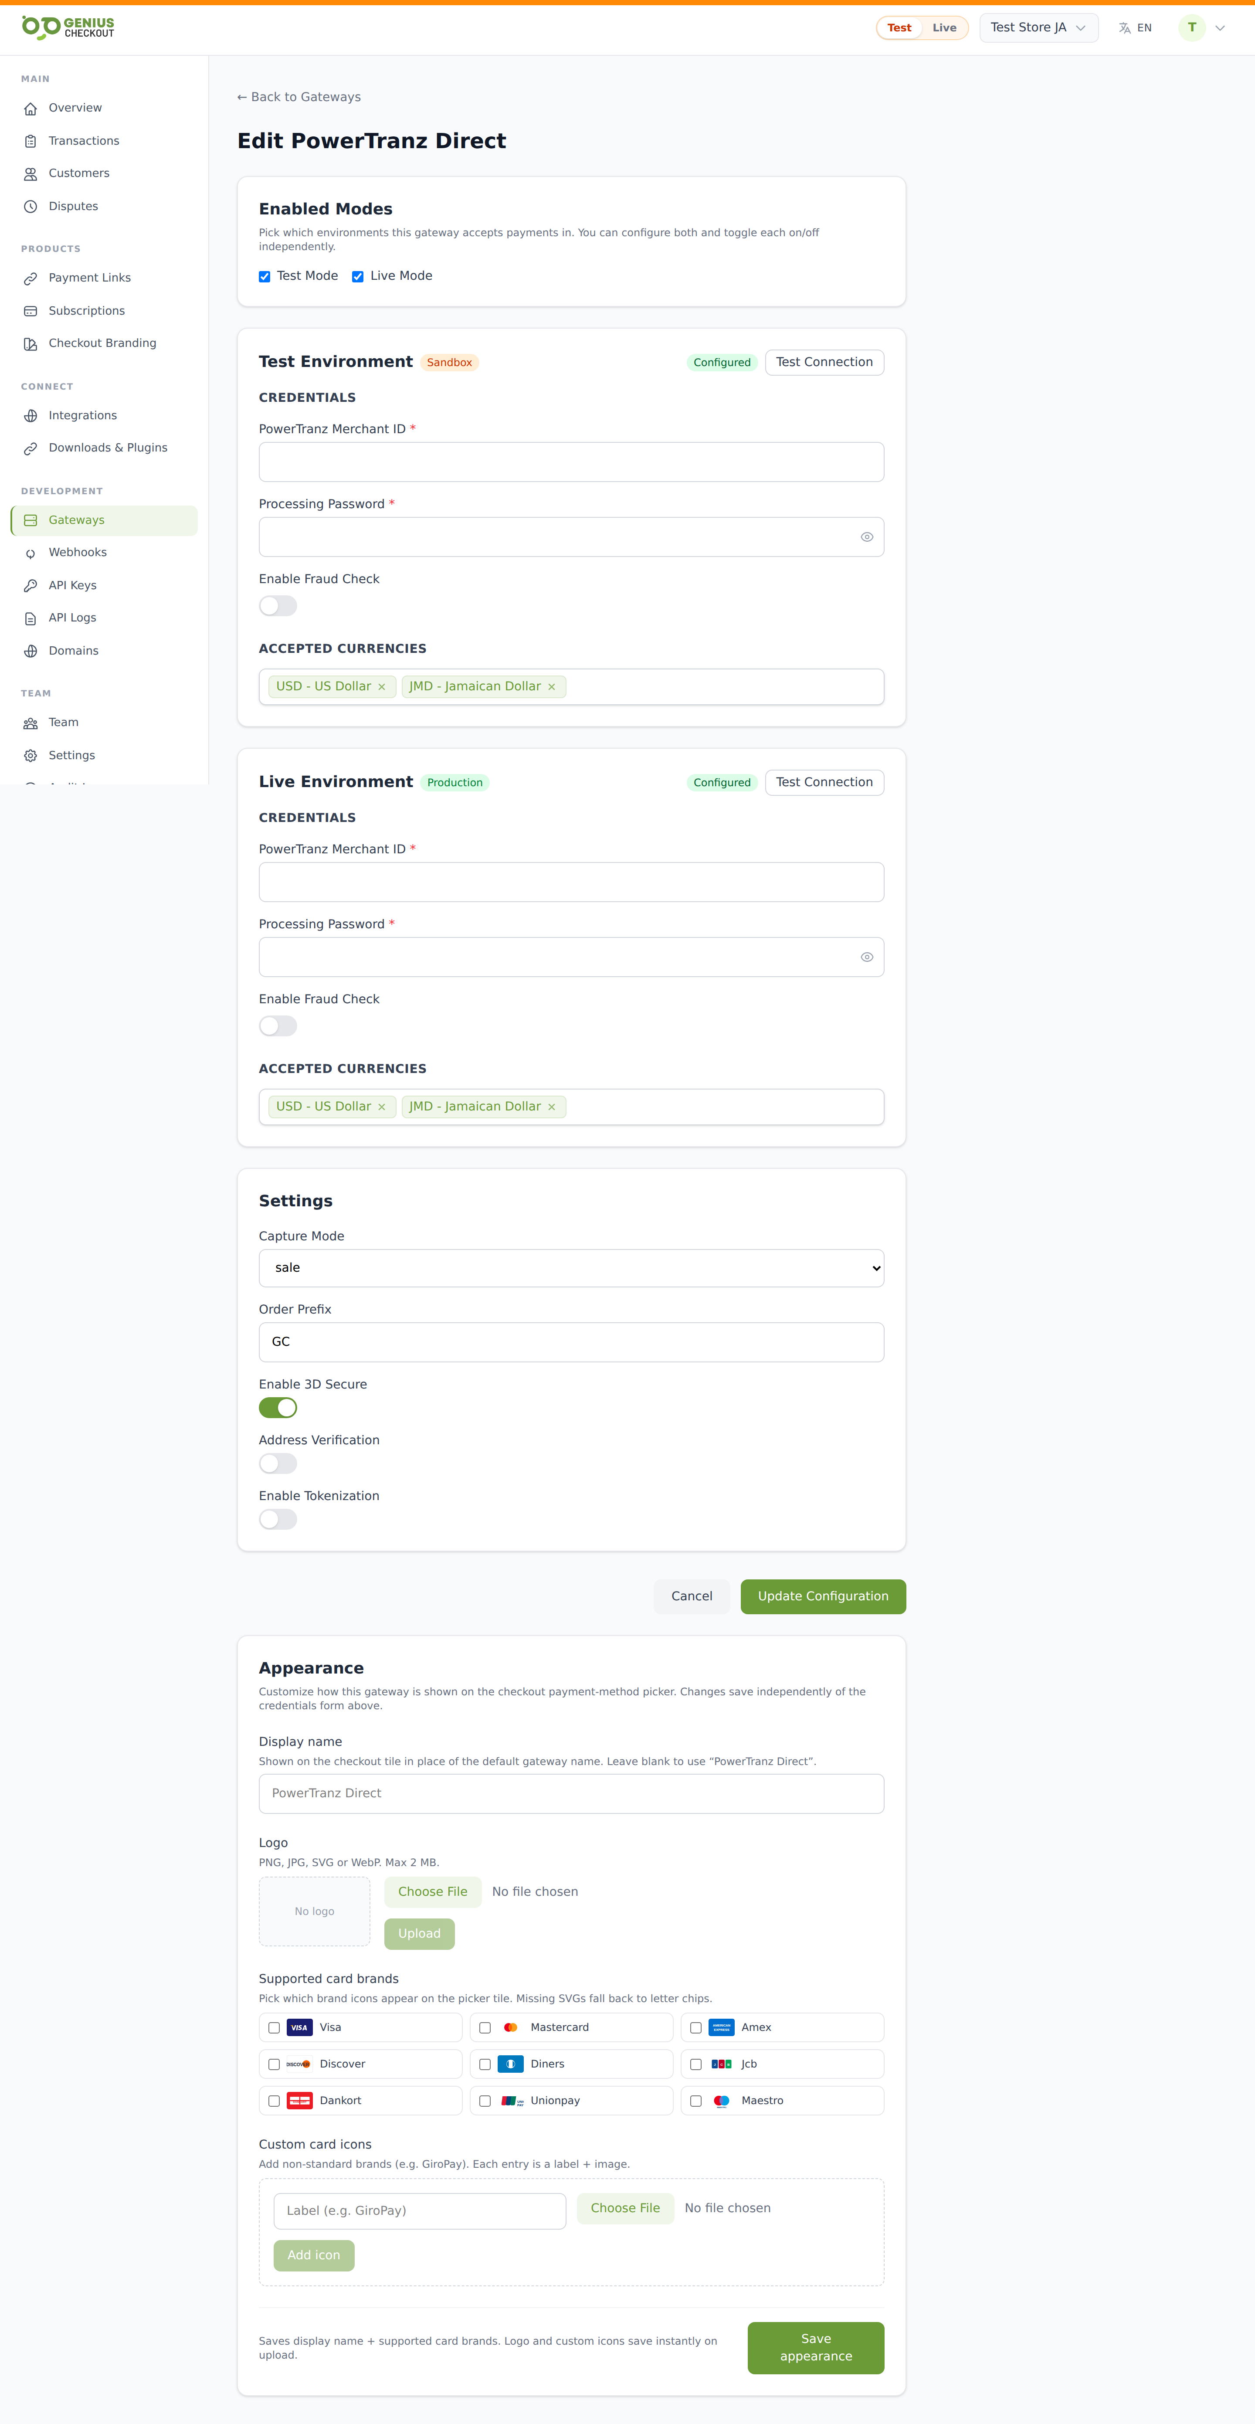Click the Payment Links chain icon
This screenshot has width=1255, height=2424.
click(30, 278)
